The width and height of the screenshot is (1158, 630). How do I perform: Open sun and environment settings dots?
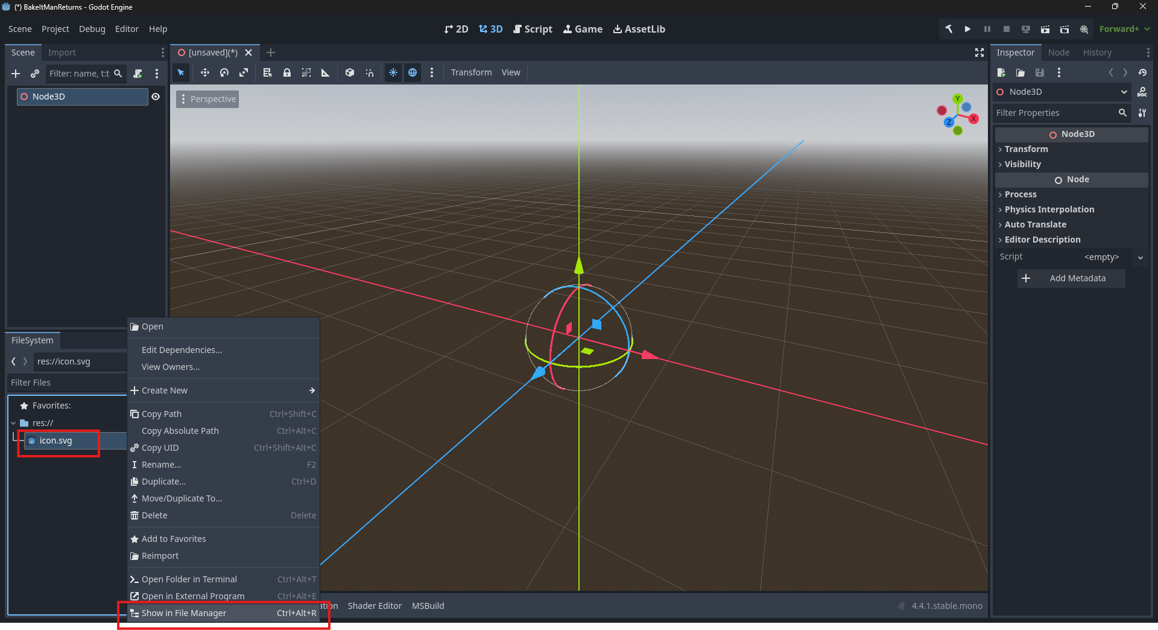(x=432, y=72)
